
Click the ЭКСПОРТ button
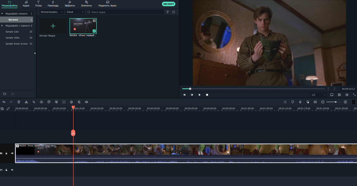169,4
